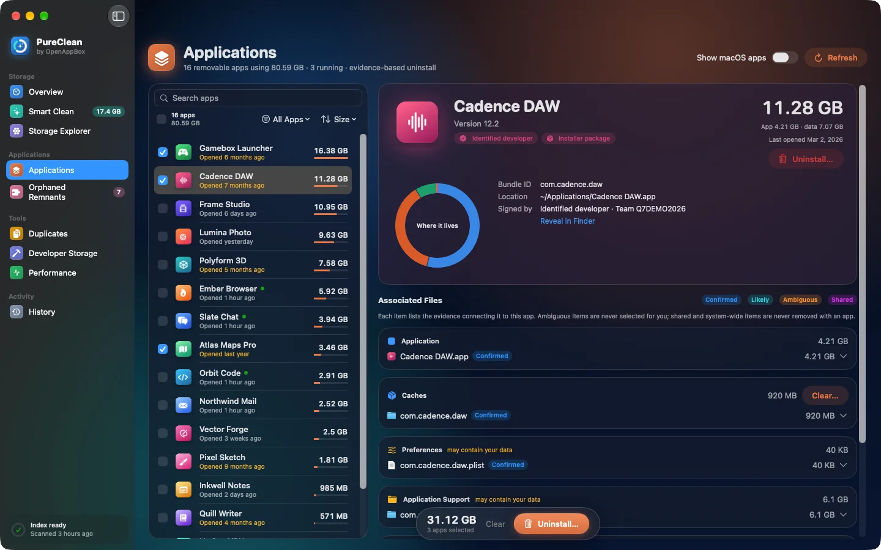Click the PureClean app logo

[x=20, y=46]
